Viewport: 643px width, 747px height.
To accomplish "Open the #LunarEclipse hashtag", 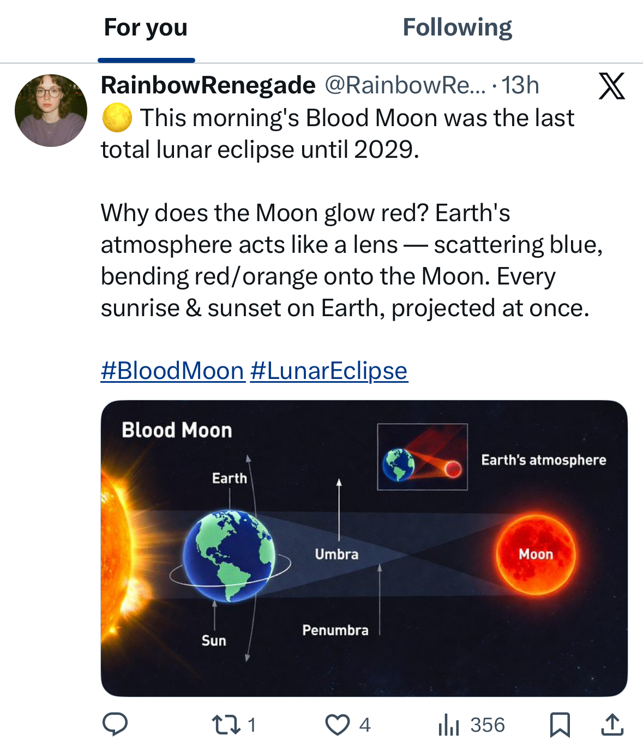I will [329, 371].
